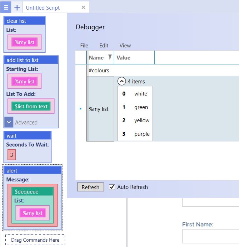
Task: Close the Untitled Script tab
Action: [83, 7]
